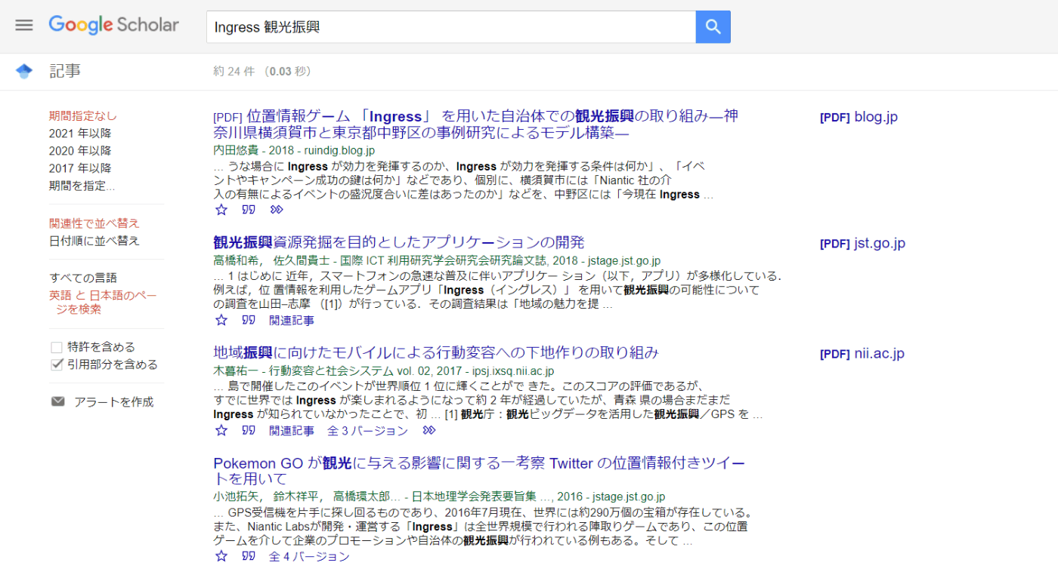Open [PDF] blog.jp link
1058x578 pixels.
[858, 117]
